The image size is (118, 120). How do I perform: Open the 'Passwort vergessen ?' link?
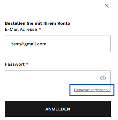tap(92, 90)
